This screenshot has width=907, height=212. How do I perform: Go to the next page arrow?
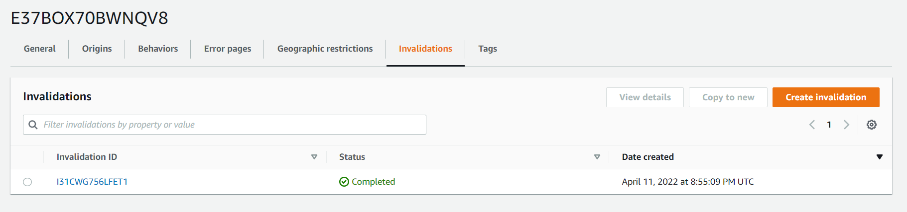(846, 125)
